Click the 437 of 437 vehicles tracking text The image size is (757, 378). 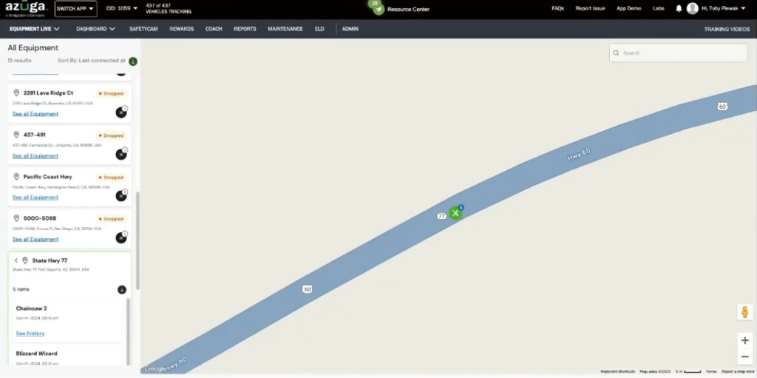click(x=168, y=9)
